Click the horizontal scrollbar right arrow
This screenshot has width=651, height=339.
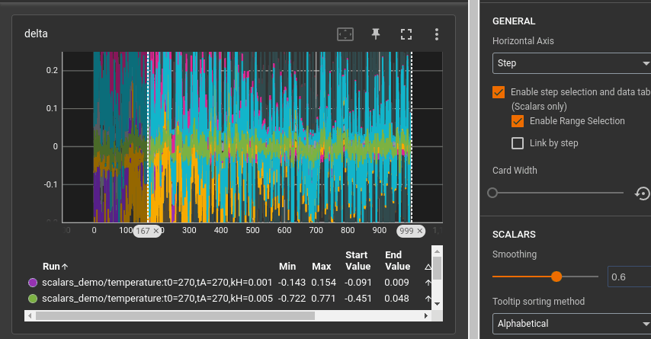pos(426,315)
